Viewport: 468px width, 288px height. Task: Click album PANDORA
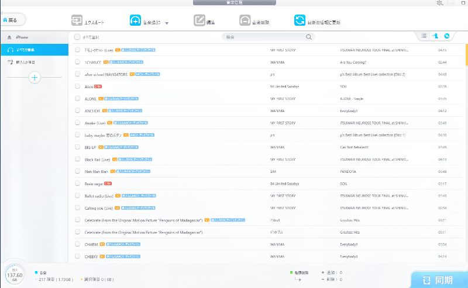point(348,171)
